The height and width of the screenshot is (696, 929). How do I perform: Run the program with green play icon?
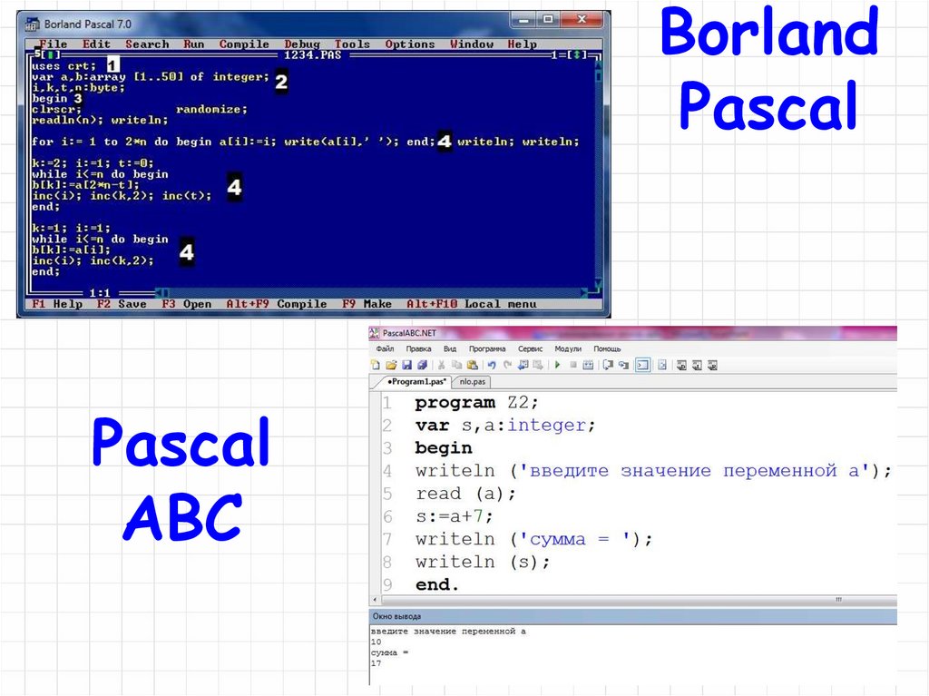558,365
